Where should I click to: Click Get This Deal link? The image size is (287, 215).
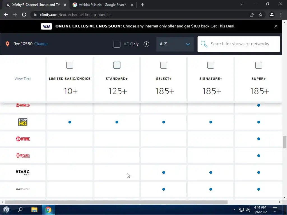click(x=222, y=26)
